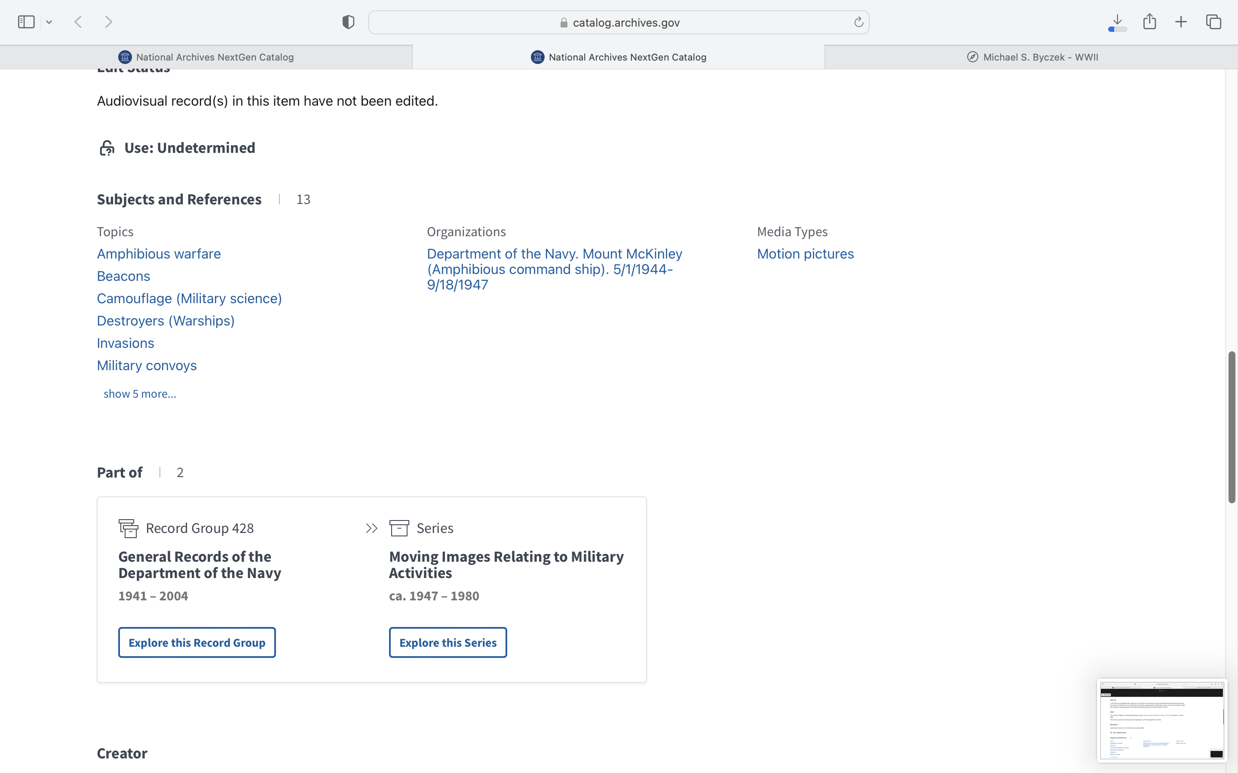Open a new tab with plus icon
1238x773 pixels.
pyautogui.click(x=1181, y=22)
